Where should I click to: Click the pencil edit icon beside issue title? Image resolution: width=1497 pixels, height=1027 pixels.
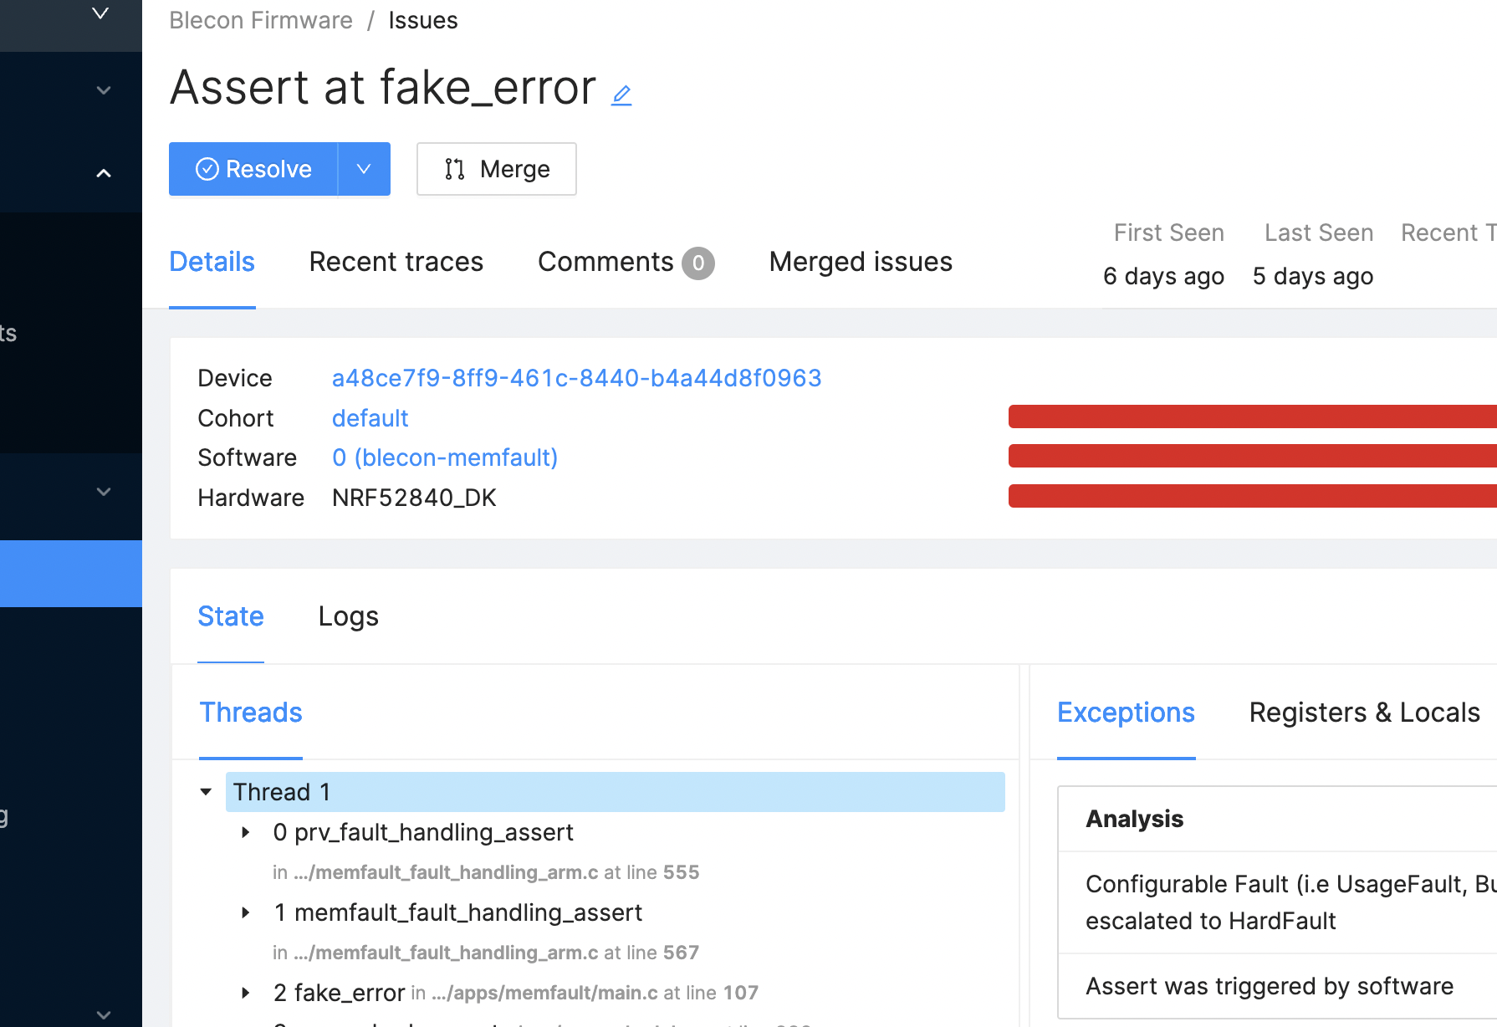click(x=621, y=95)
